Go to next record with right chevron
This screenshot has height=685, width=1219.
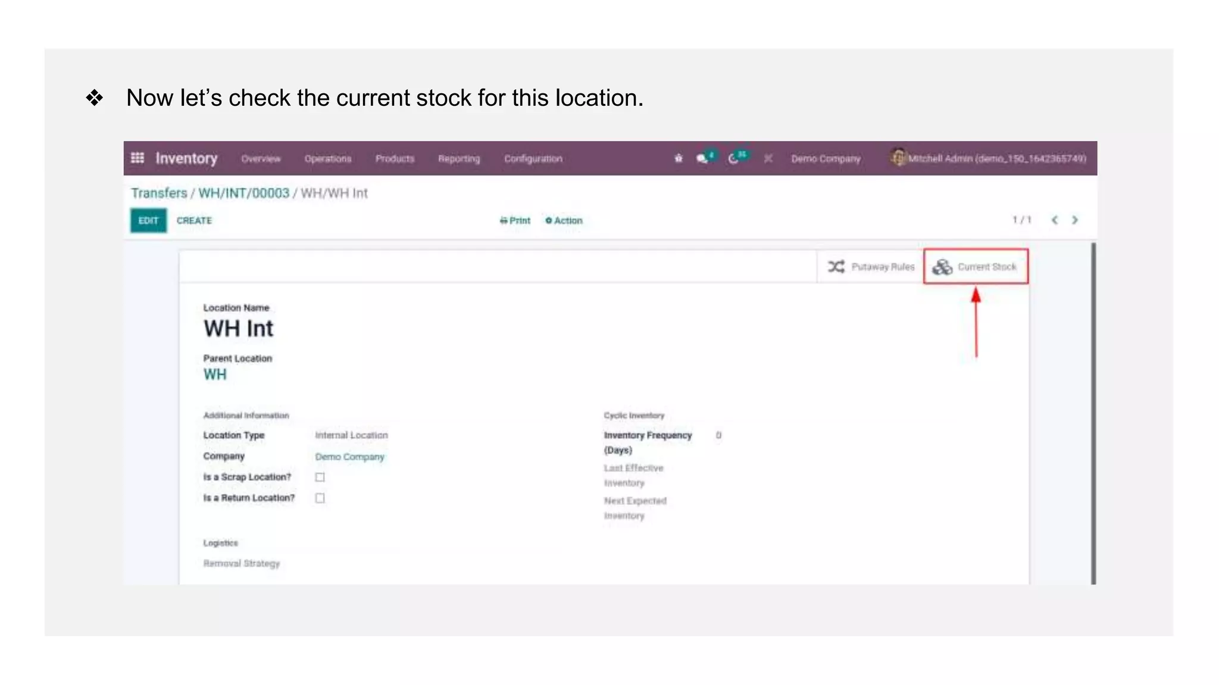click(x=1075, y=220)
